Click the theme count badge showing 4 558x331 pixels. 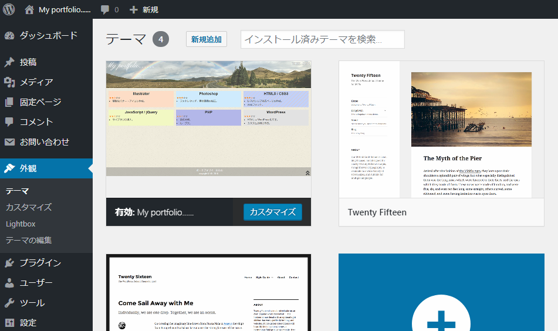click(x=161, y=39)
